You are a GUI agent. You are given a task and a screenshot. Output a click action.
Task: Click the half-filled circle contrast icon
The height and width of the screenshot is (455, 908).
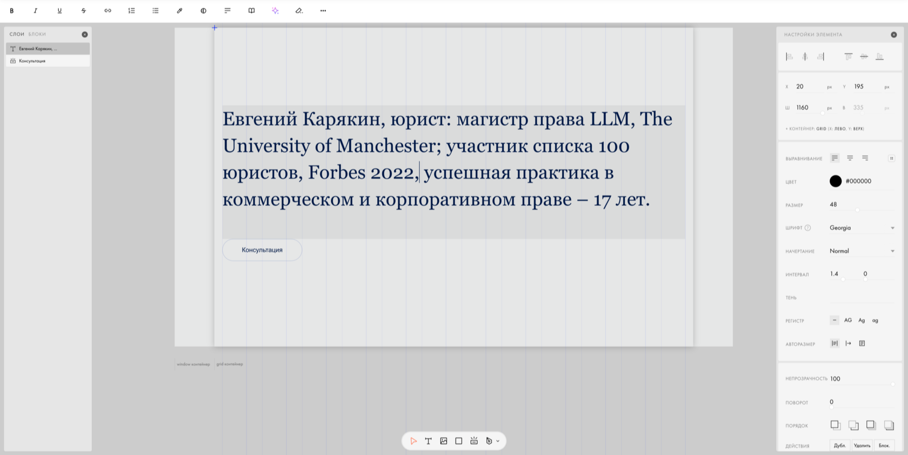203,11
